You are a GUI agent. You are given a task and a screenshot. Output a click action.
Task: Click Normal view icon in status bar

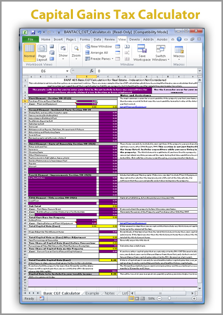[x=131, y=299]
